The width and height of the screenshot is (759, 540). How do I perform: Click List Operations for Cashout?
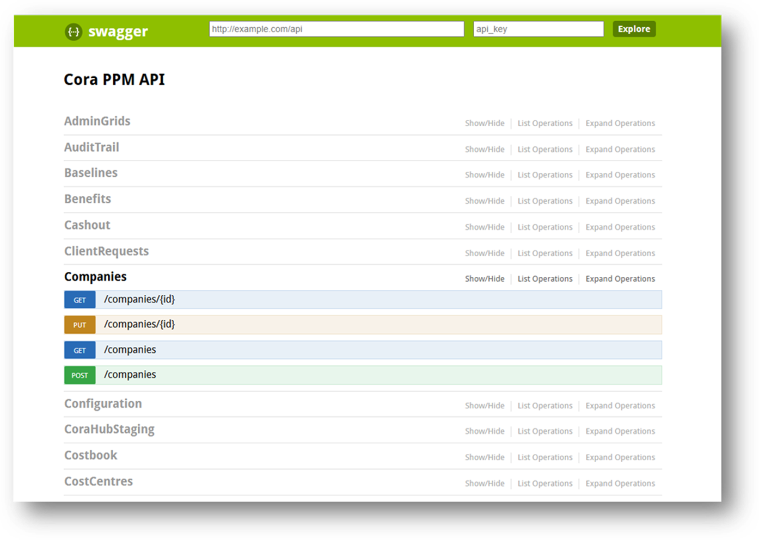click(x=545, y=227)
